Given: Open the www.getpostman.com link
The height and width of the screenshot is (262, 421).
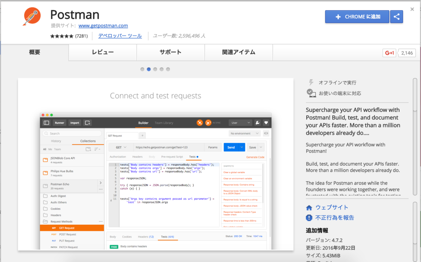Looking at the screenshot, I should pyautogui.click(x=103, y=26).
